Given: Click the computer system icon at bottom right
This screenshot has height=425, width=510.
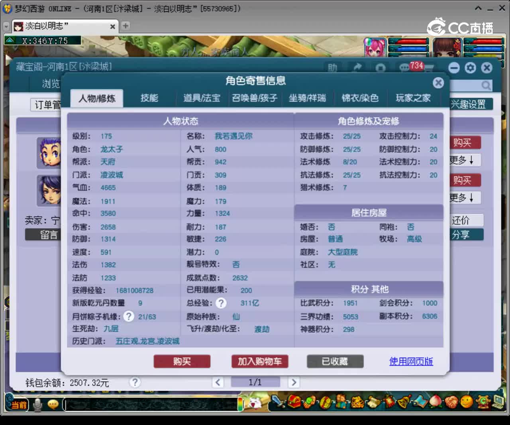Looking at the screenshot, I should click(498, 402).
